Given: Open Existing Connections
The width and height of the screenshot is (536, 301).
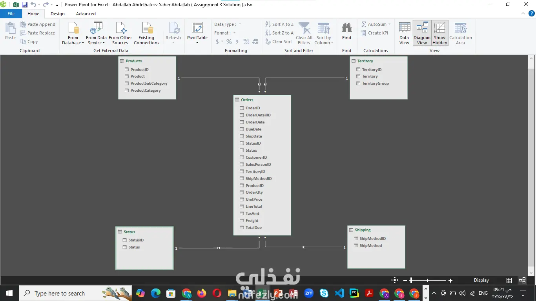Looking at the screenshot, I should click(146, 33).
